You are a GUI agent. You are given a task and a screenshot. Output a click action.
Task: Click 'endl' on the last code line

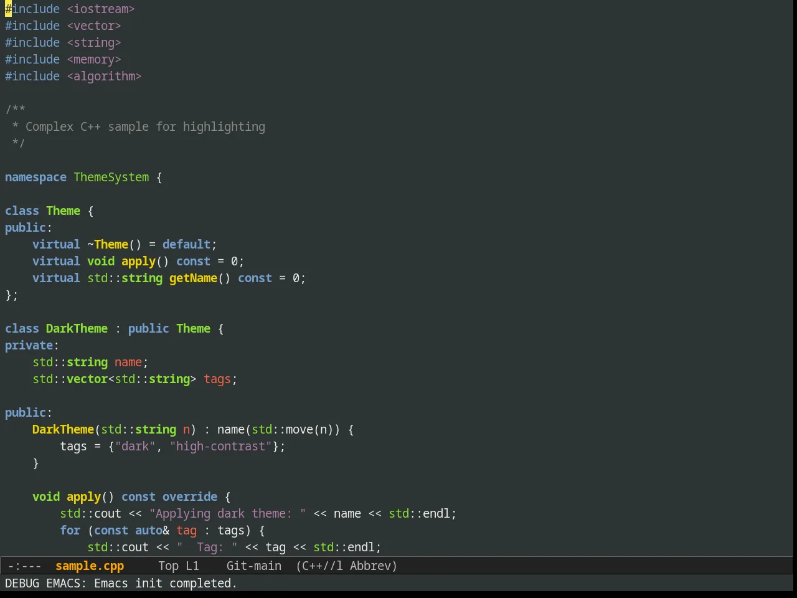tap(361, 547)
